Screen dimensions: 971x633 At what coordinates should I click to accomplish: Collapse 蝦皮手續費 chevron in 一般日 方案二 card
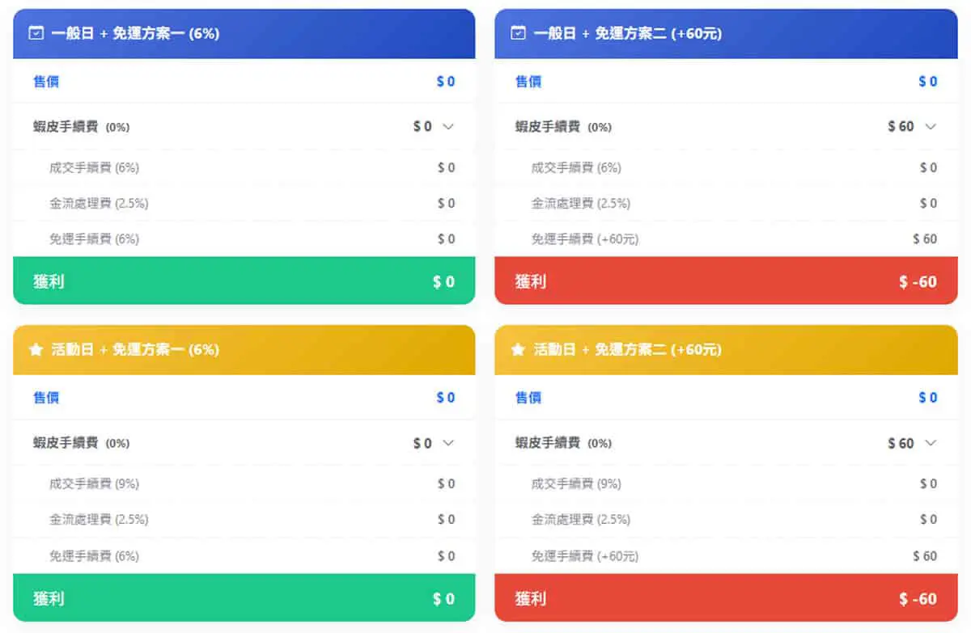click(x=931, y=126)
